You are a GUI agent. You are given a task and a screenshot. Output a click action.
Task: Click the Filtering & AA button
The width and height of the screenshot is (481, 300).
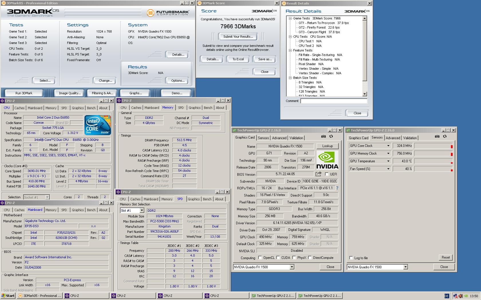tap(102, 93)
